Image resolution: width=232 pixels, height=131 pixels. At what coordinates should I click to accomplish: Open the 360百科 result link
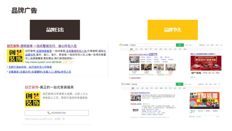(136, 104)
